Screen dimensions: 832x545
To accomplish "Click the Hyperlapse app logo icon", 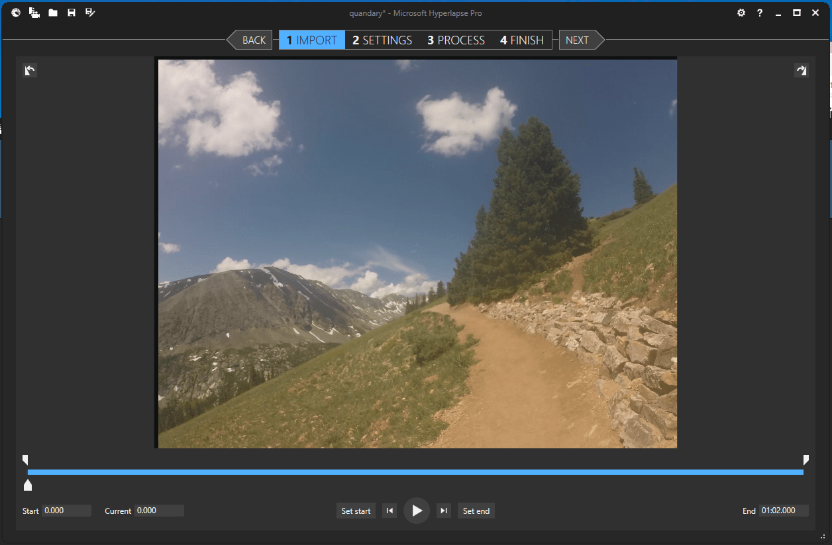I will [16, 13].
